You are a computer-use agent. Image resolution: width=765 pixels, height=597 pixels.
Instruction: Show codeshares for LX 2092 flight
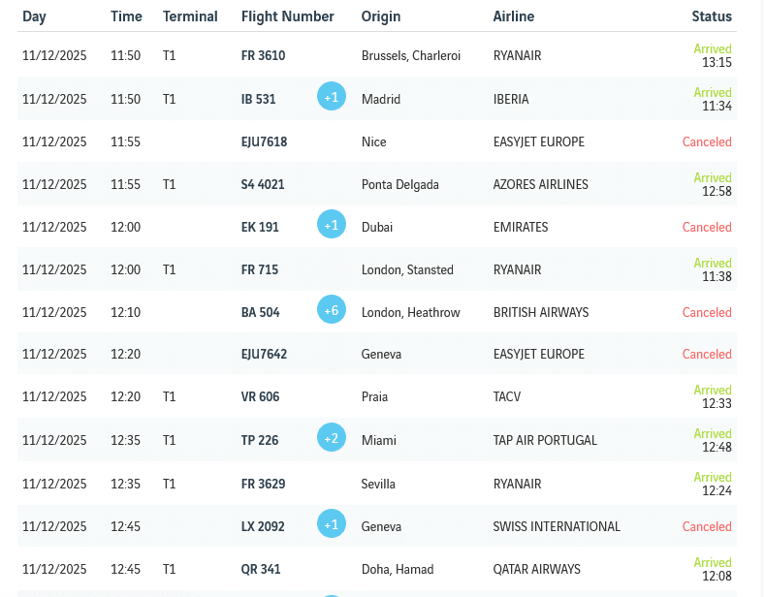pyautogui.click(x=332, y=524)
